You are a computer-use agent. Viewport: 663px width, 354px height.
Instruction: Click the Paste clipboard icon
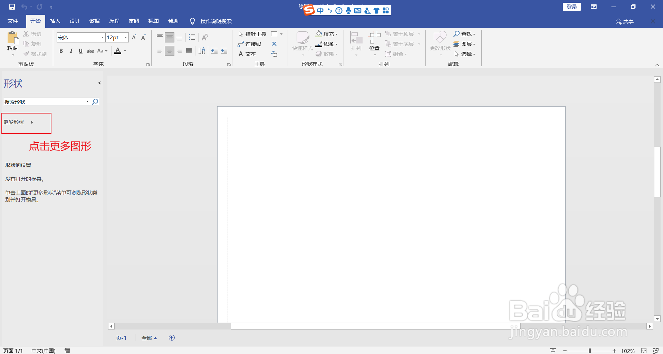tap(13, 38)
